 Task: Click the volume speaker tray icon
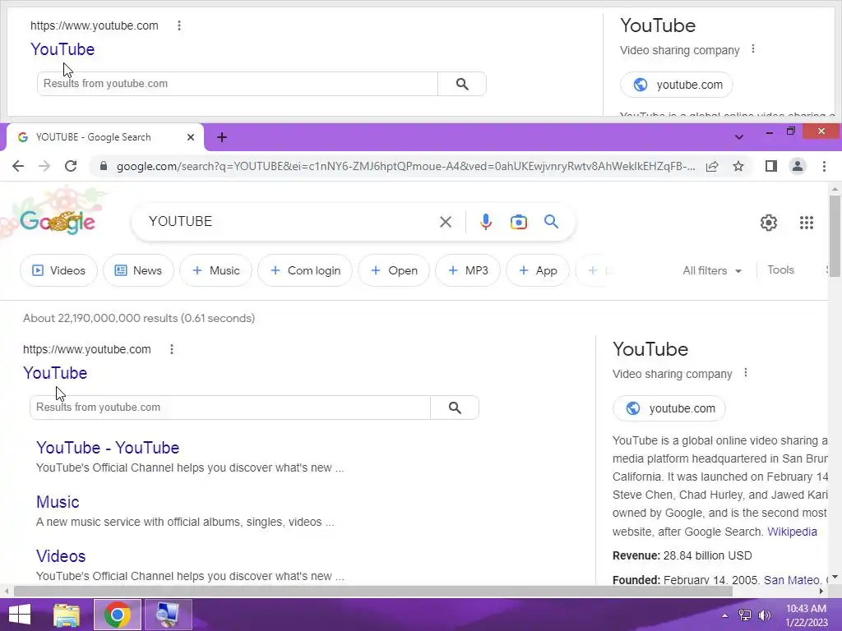pos(764,615)
